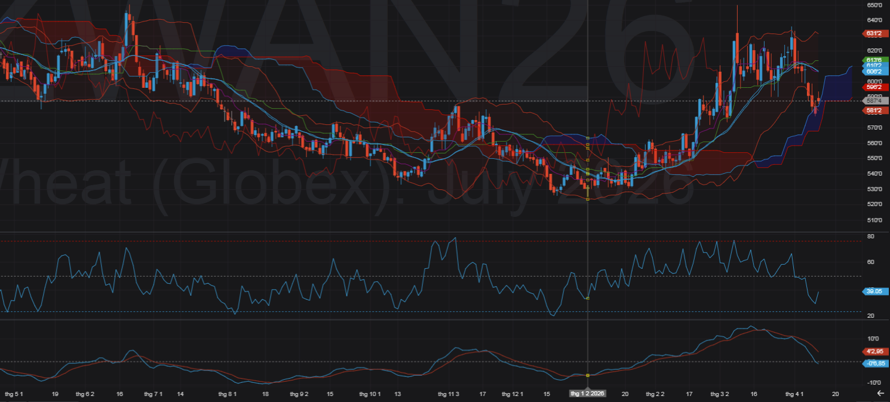Click the blue 606'2 price tag
The height and width of the screenshot is (402, 890).
point(873,71)
